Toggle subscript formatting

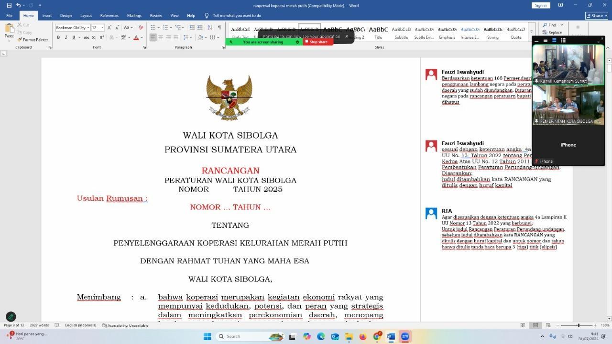[95, 37]
